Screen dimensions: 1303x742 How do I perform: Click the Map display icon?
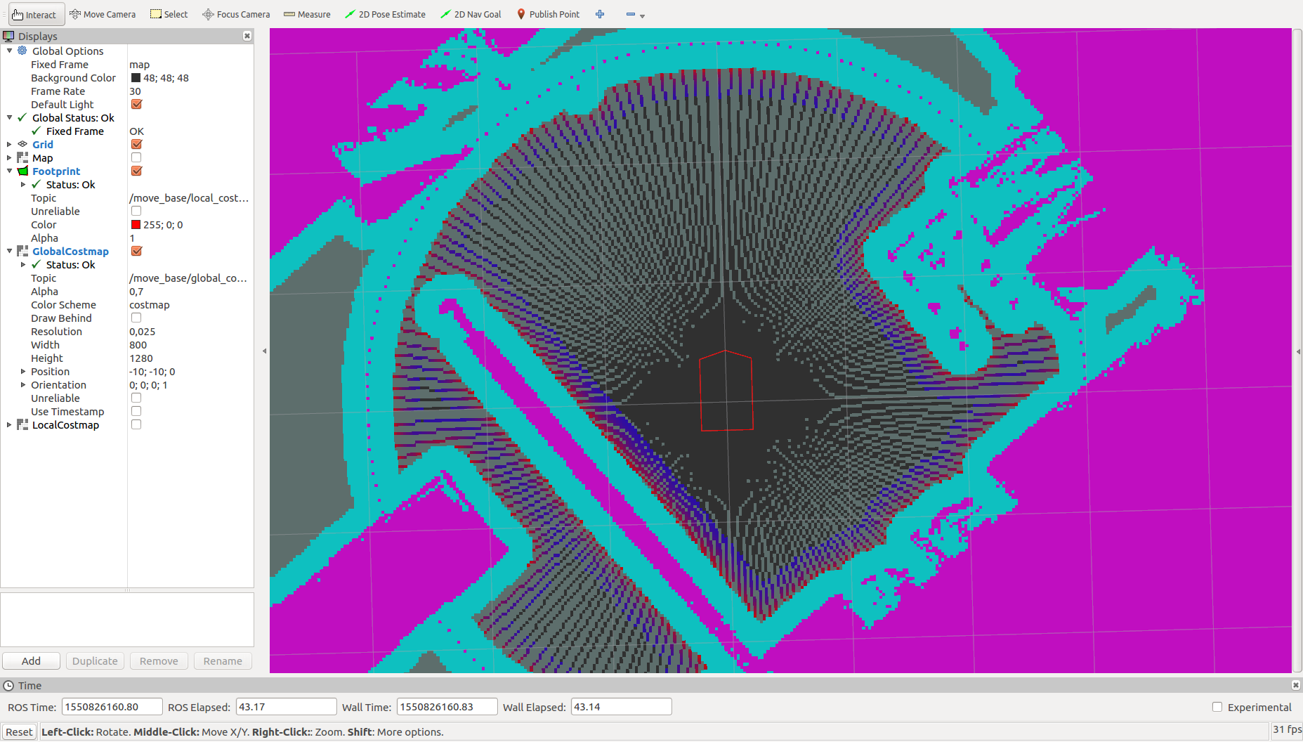(22, 157)
